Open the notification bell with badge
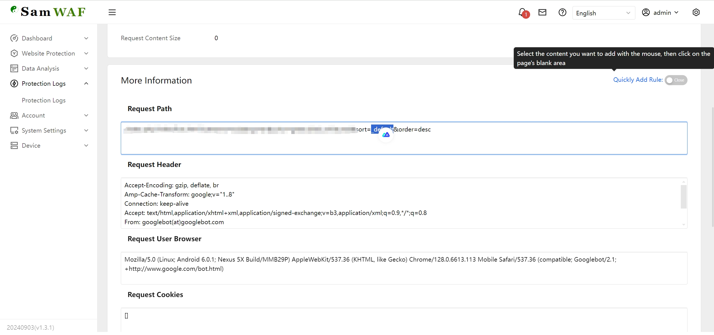This screenshot has height=335, width=714. tap(522, 12)
